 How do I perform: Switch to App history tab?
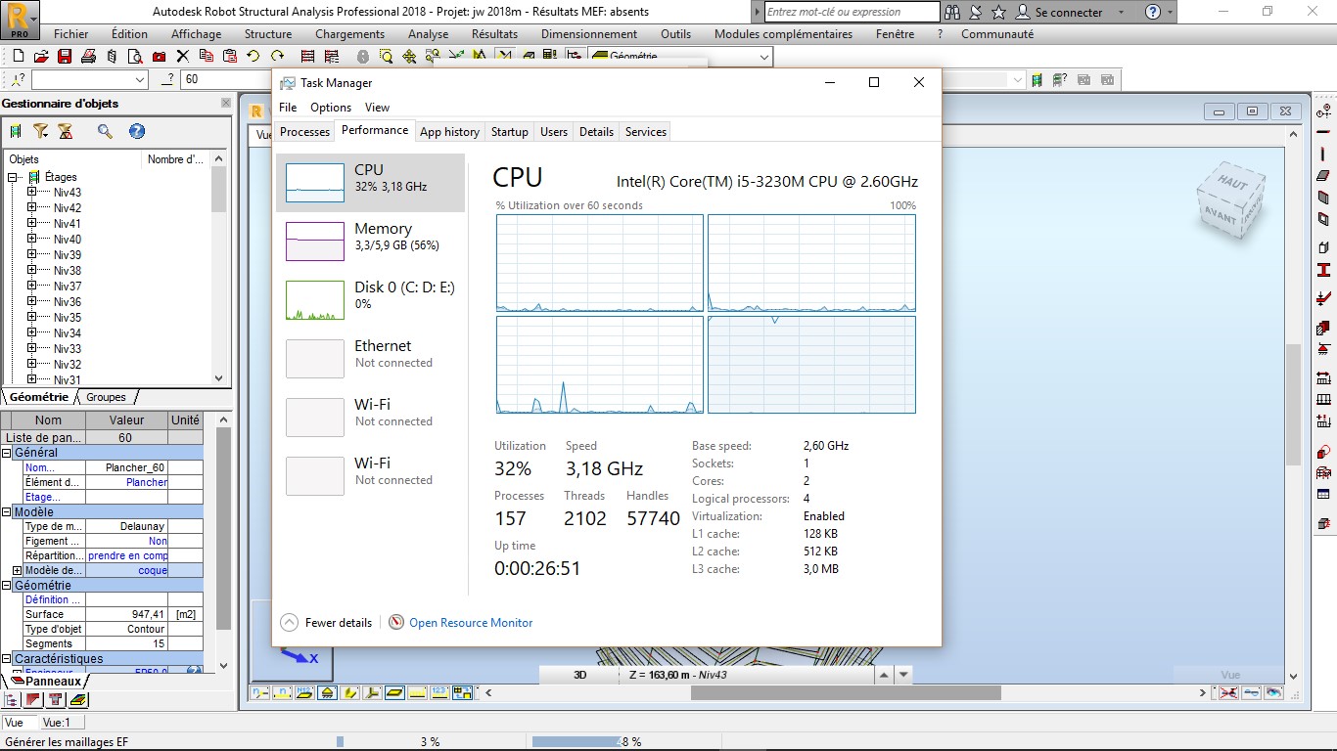449,132
